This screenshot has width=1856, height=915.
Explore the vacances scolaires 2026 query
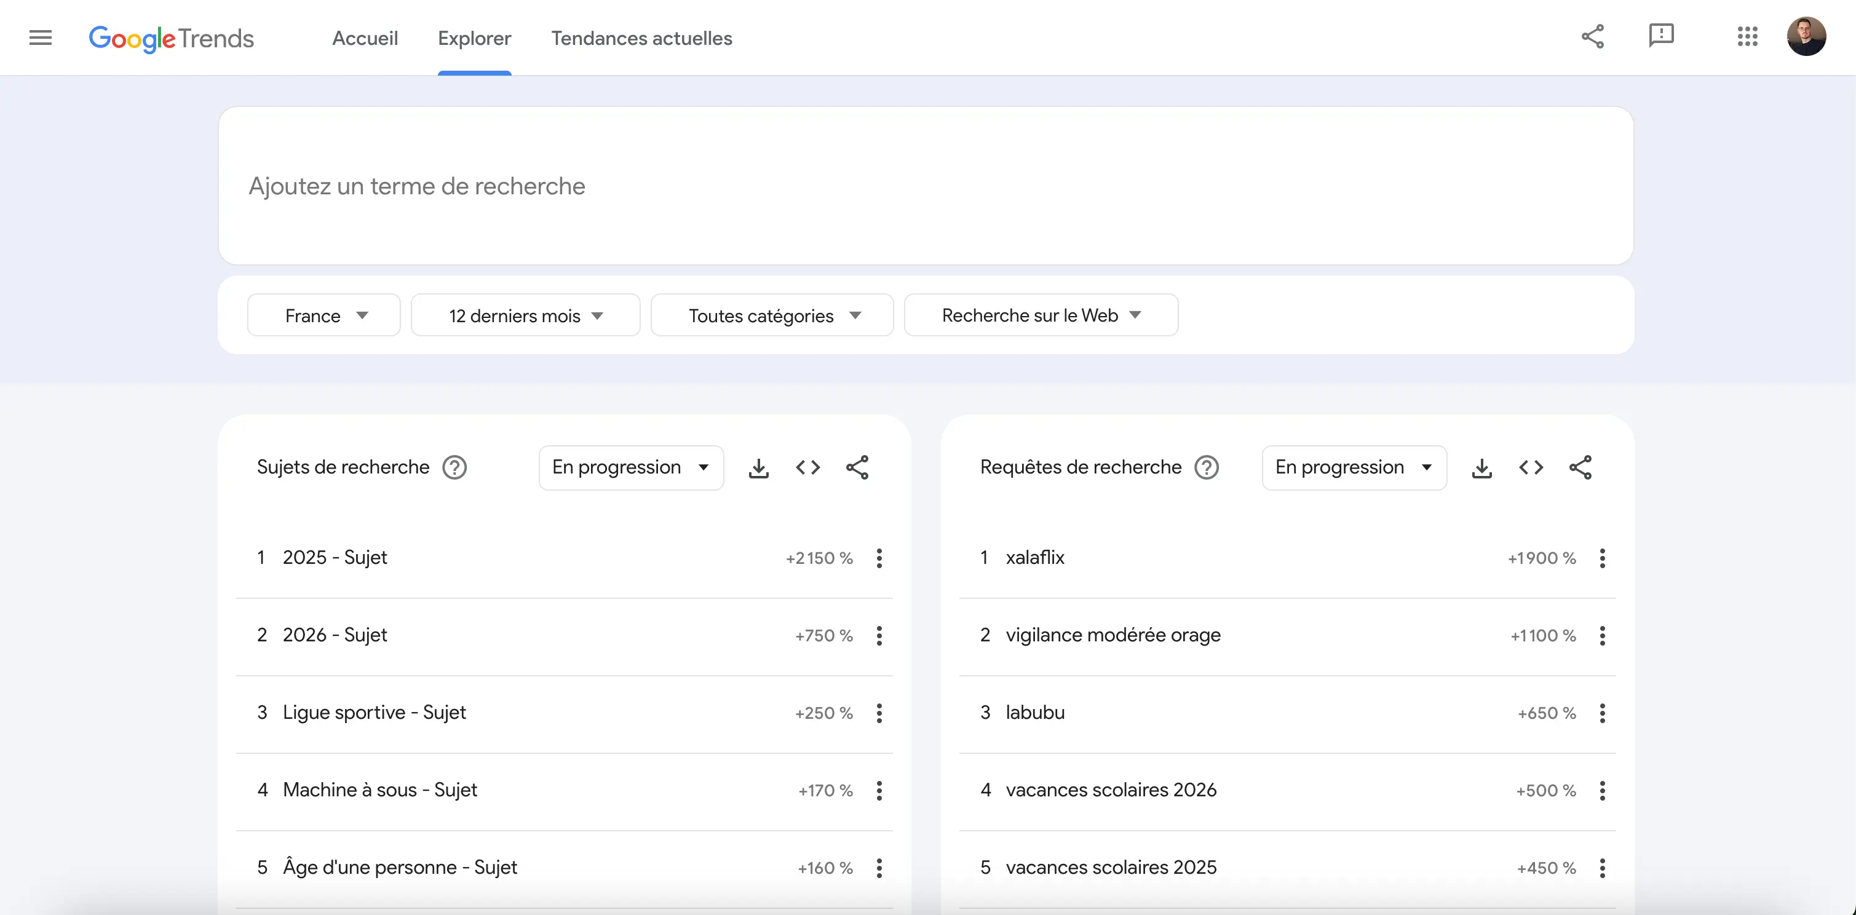(x=1111, y=790)
